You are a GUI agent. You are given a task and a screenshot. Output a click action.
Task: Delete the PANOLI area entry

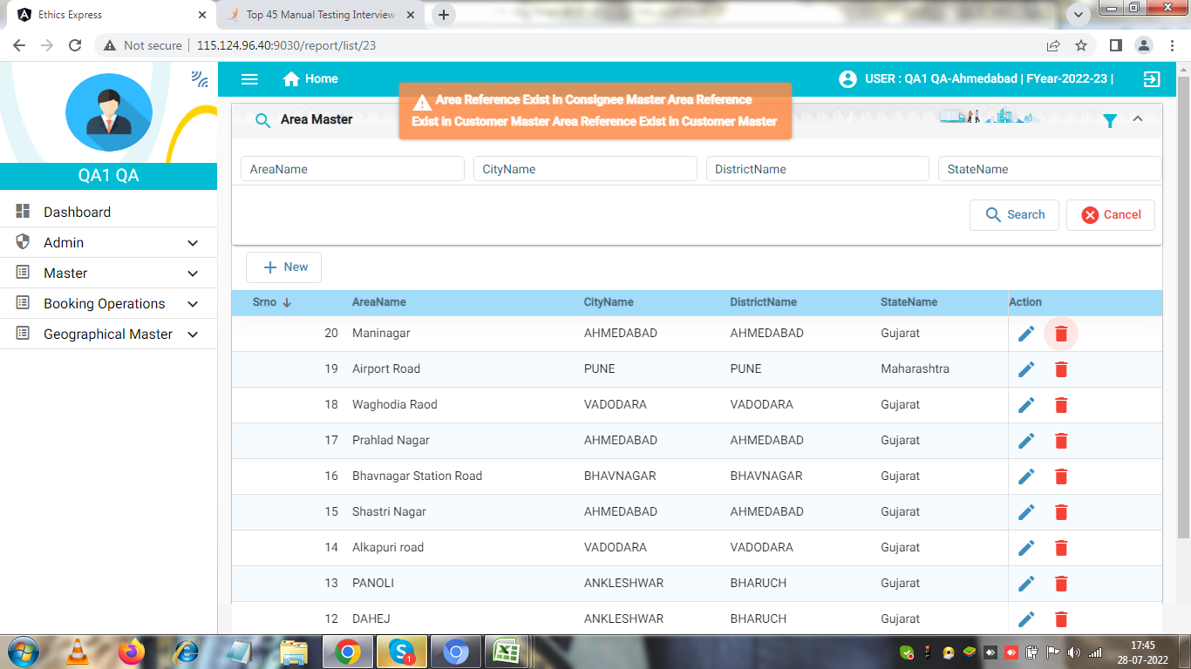1060,584
